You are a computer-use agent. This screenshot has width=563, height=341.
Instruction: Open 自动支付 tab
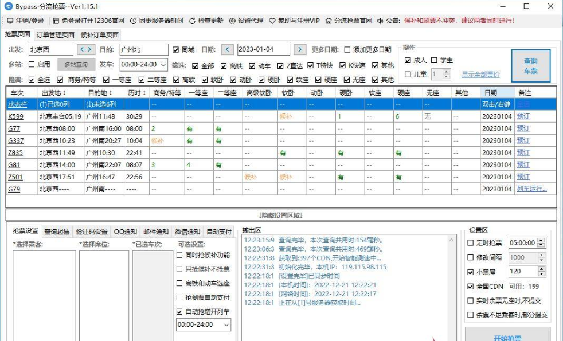click(219, 232)
